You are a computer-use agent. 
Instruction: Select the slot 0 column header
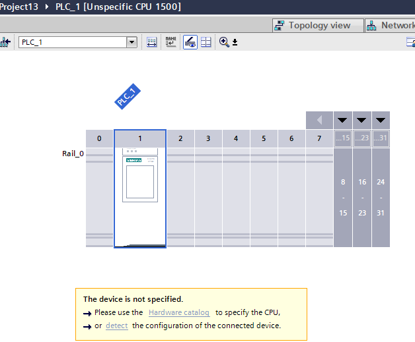coord(99,138)
